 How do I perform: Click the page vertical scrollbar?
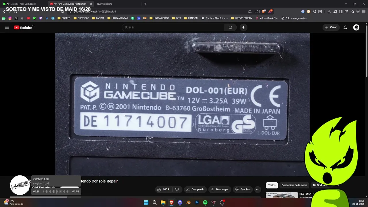(367, 51)
